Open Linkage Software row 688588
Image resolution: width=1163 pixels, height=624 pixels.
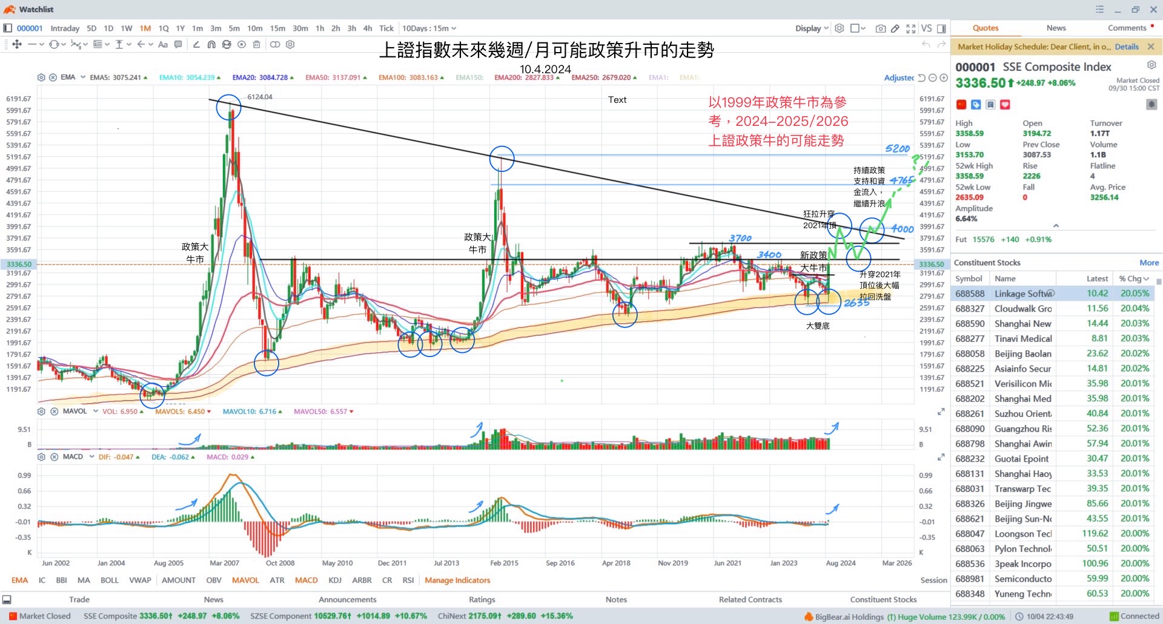[1053, 294]
